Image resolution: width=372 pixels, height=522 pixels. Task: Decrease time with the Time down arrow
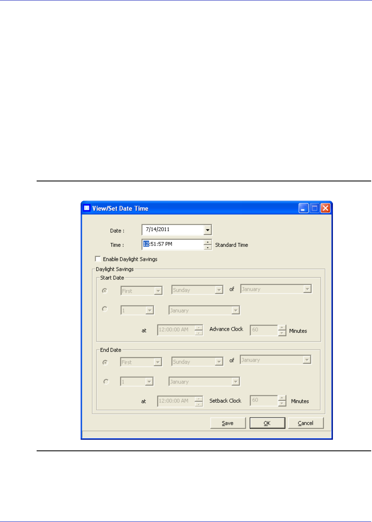pyautogui.click(x=208, y=247)
